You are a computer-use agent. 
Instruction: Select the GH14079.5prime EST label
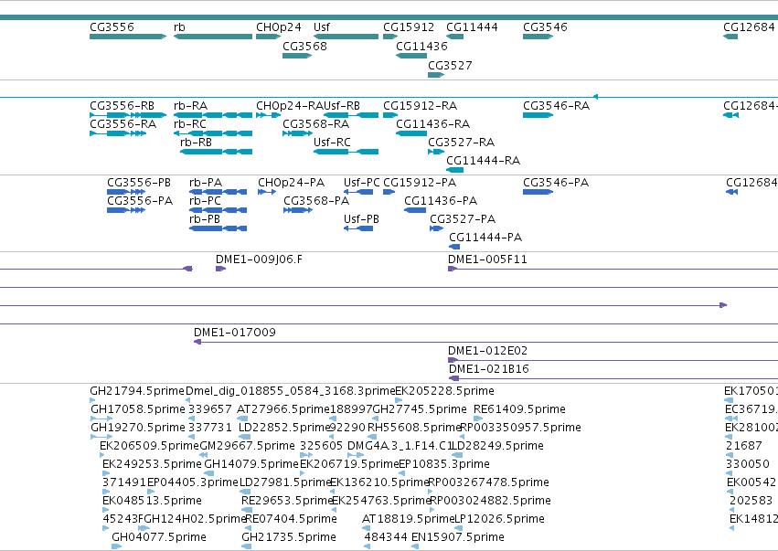pyautogui.click(x=251, y=464)
